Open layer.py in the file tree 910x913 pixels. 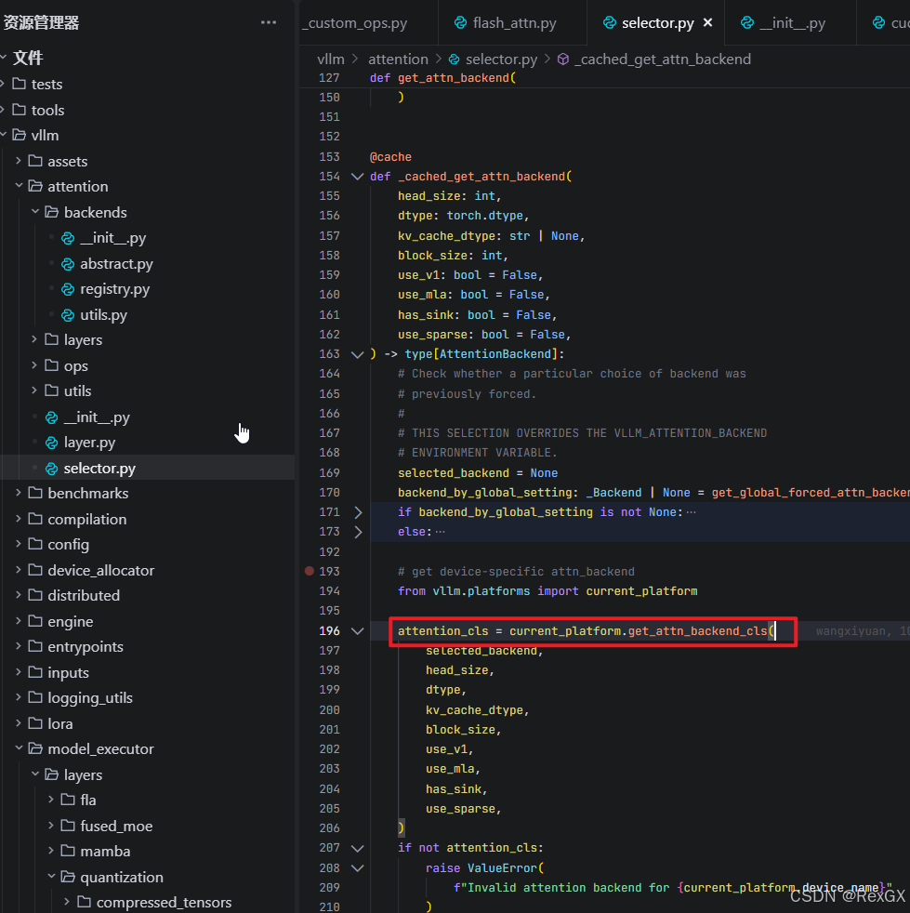tap(89, 443)
